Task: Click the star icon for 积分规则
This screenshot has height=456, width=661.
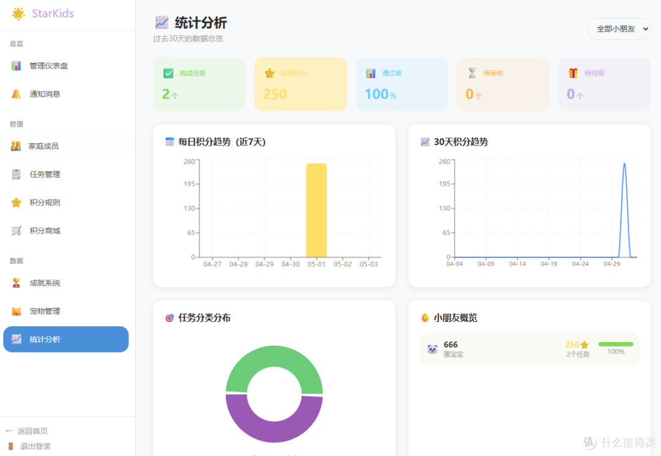Action: pyautogui.click(x=16, y=202)
